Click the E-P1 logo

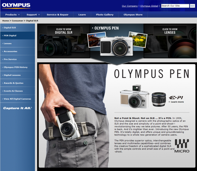(176, 98)
